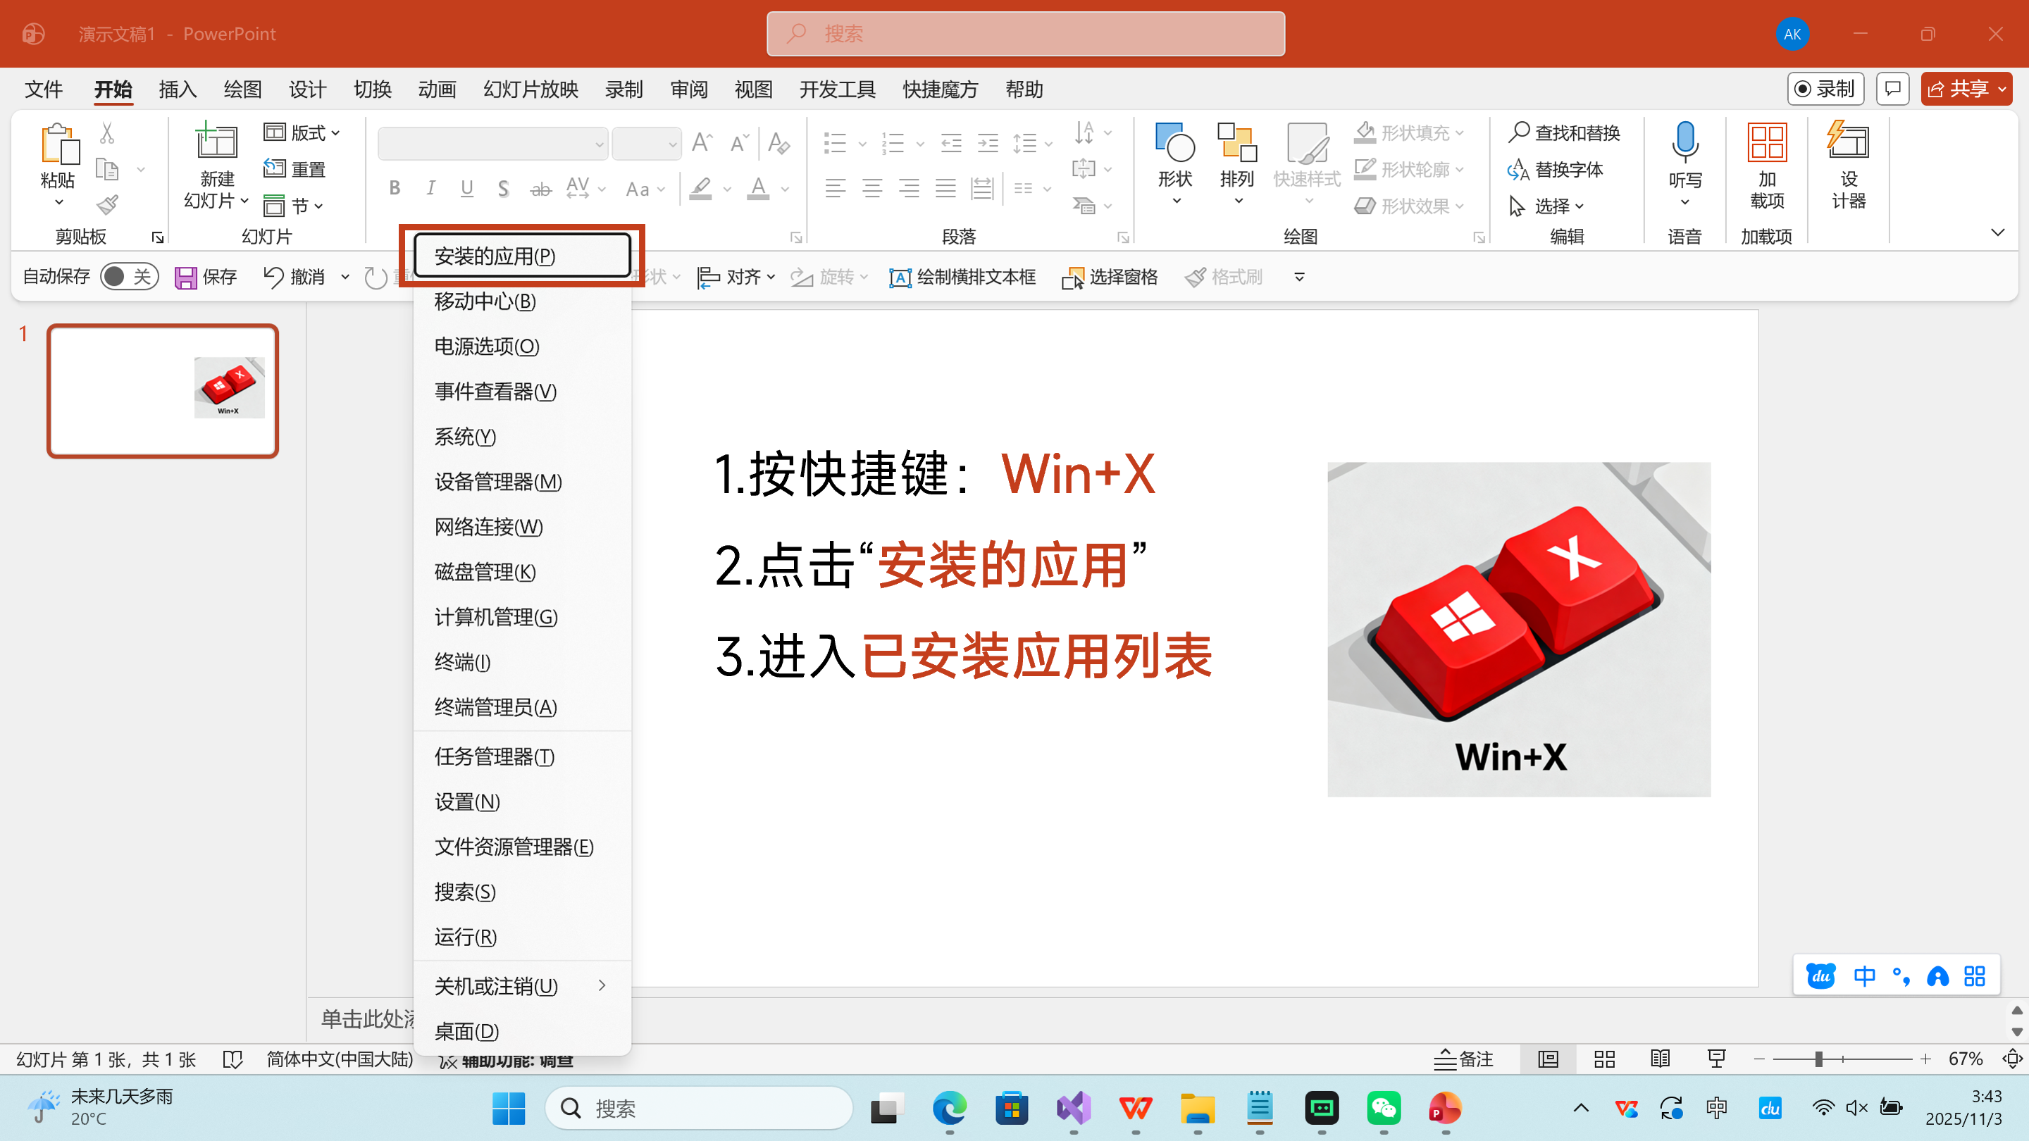2029x1141 pixels.
Task: Select 设备管理器 in context menu
Action: pos(498,481)
